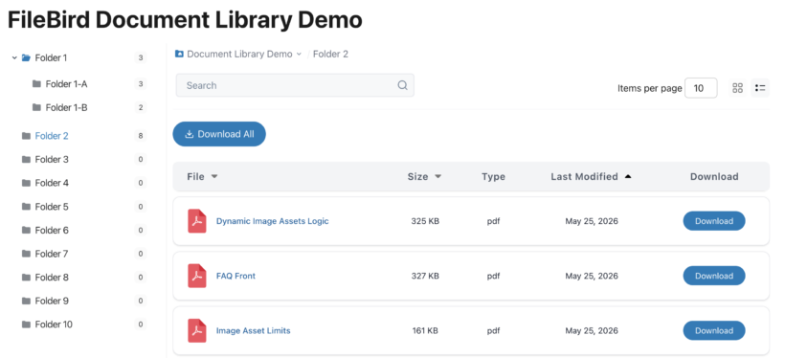
Task: Select Folder 5 in the sidebar
Action: (52, 207)
